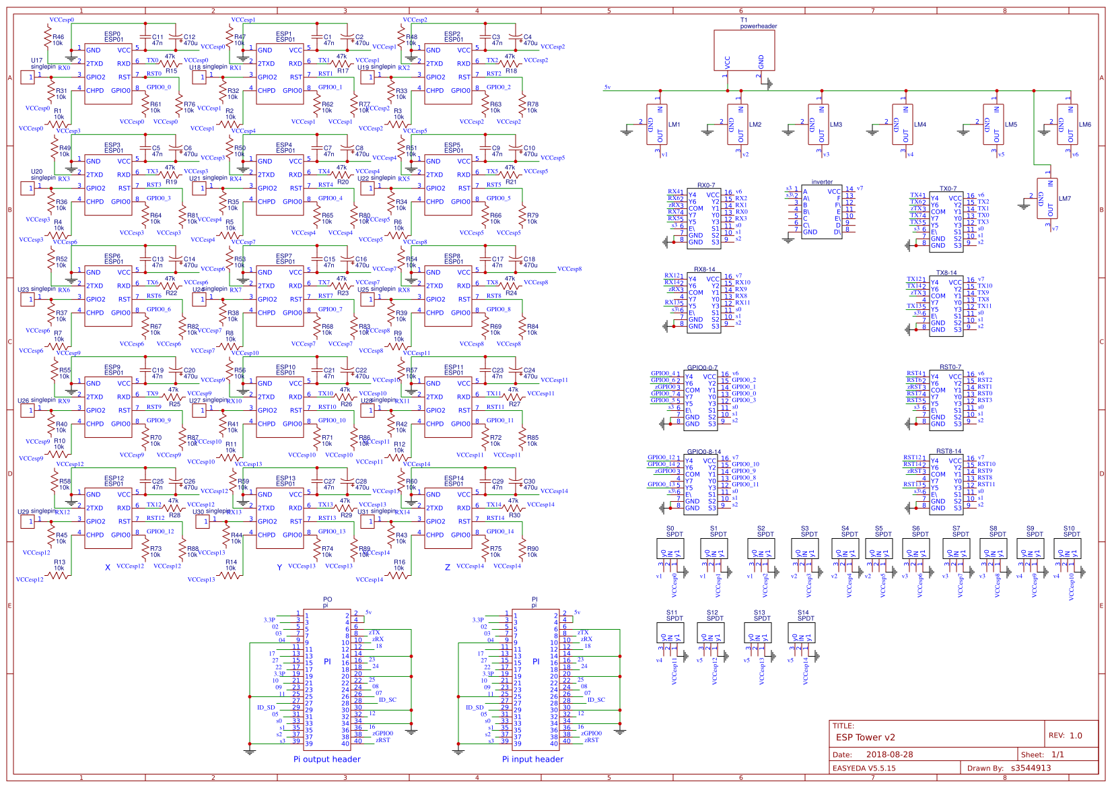Click the 'REV: 1.0' field
The width and height of the screenshot is (1112, 788).
click(x=1065, y=735)
